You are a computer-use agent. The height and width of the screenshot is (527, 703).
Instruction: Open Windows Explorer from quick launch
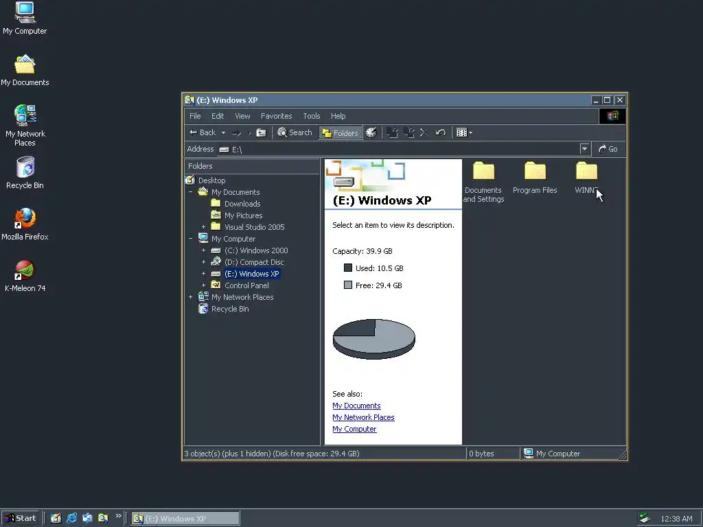tap(103, 518)
